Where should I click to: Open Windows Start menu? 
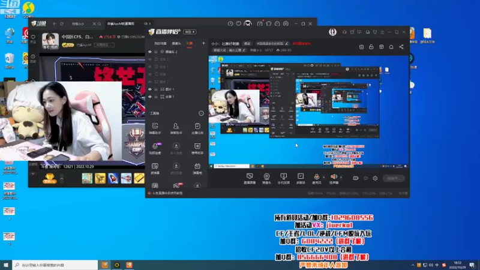6,265
